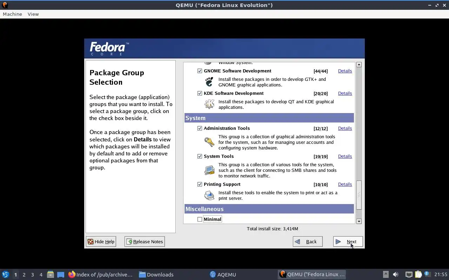Click the show desktop icon in taskbar
Image resolution: width=449 pixels, height=280 pixels.
(x=61, y=274)
